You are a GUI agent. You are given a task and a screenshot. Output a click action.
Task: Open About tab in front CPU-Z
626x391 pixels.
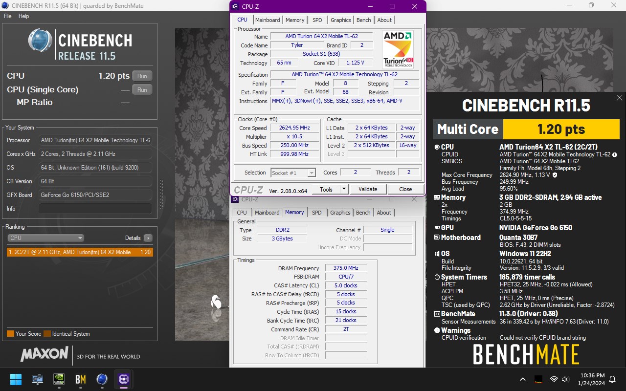coord(384,20)
